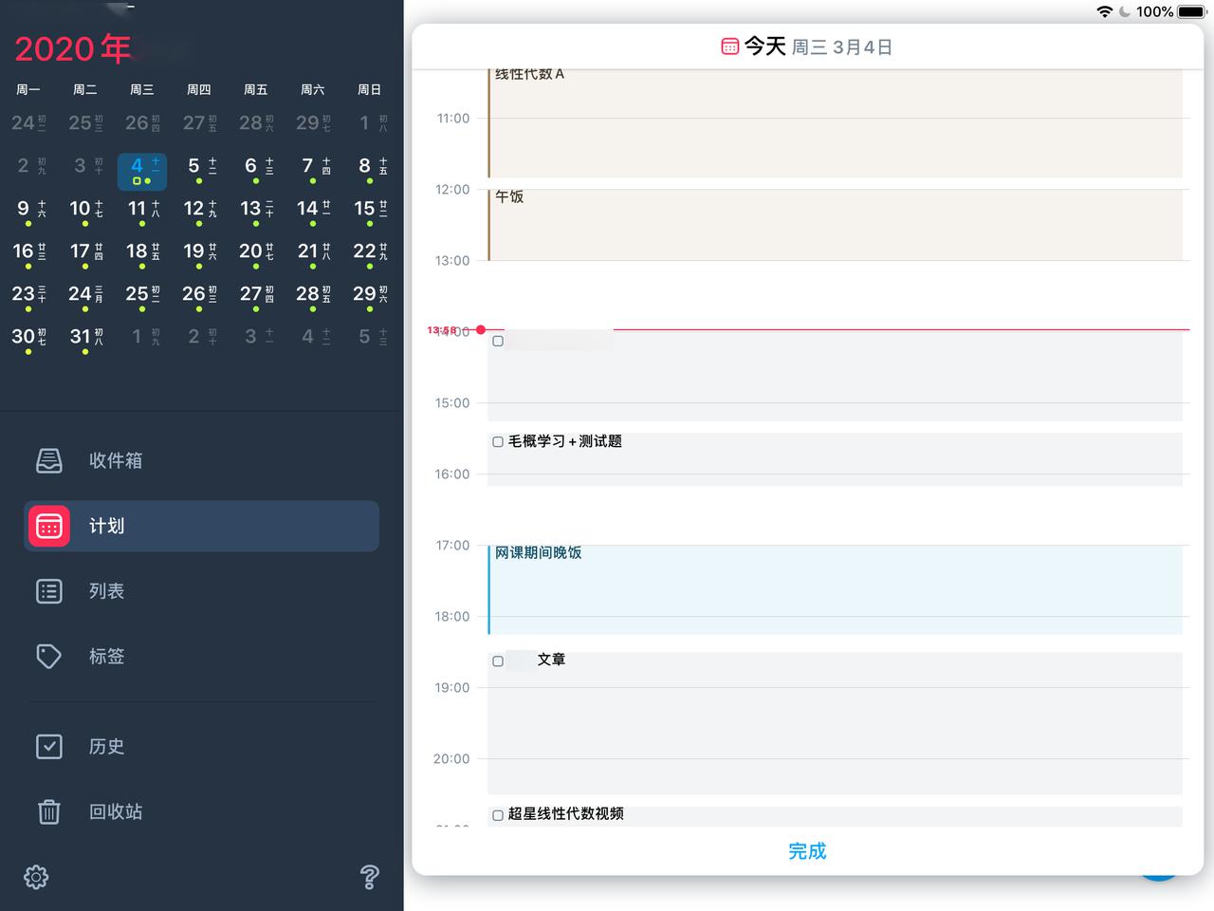The height and width of the screenshot is (911, 1214).
Task: Select March 5 in calendar
Action: (199, 170)
